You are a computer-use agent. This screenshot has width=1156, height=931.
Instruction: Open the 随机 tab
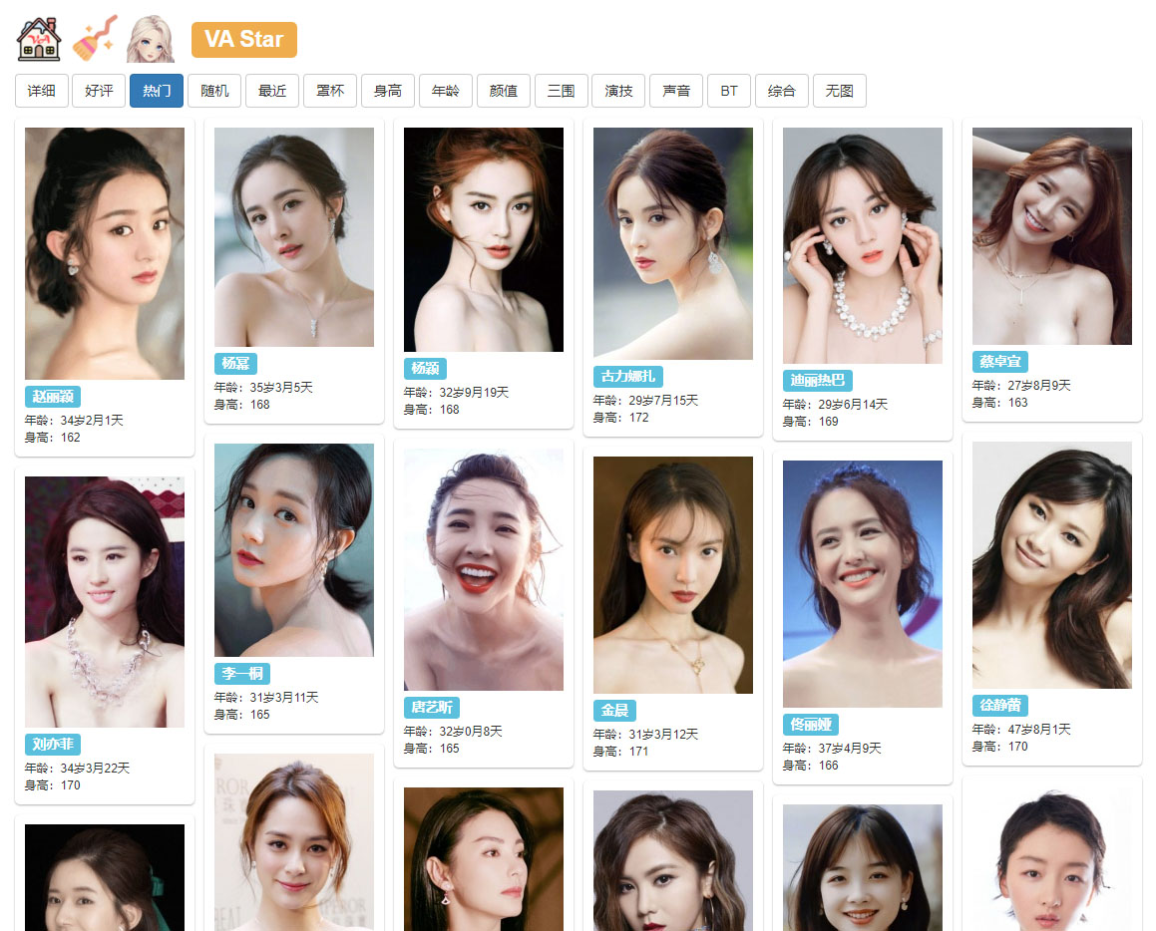[x=214, y=91]
